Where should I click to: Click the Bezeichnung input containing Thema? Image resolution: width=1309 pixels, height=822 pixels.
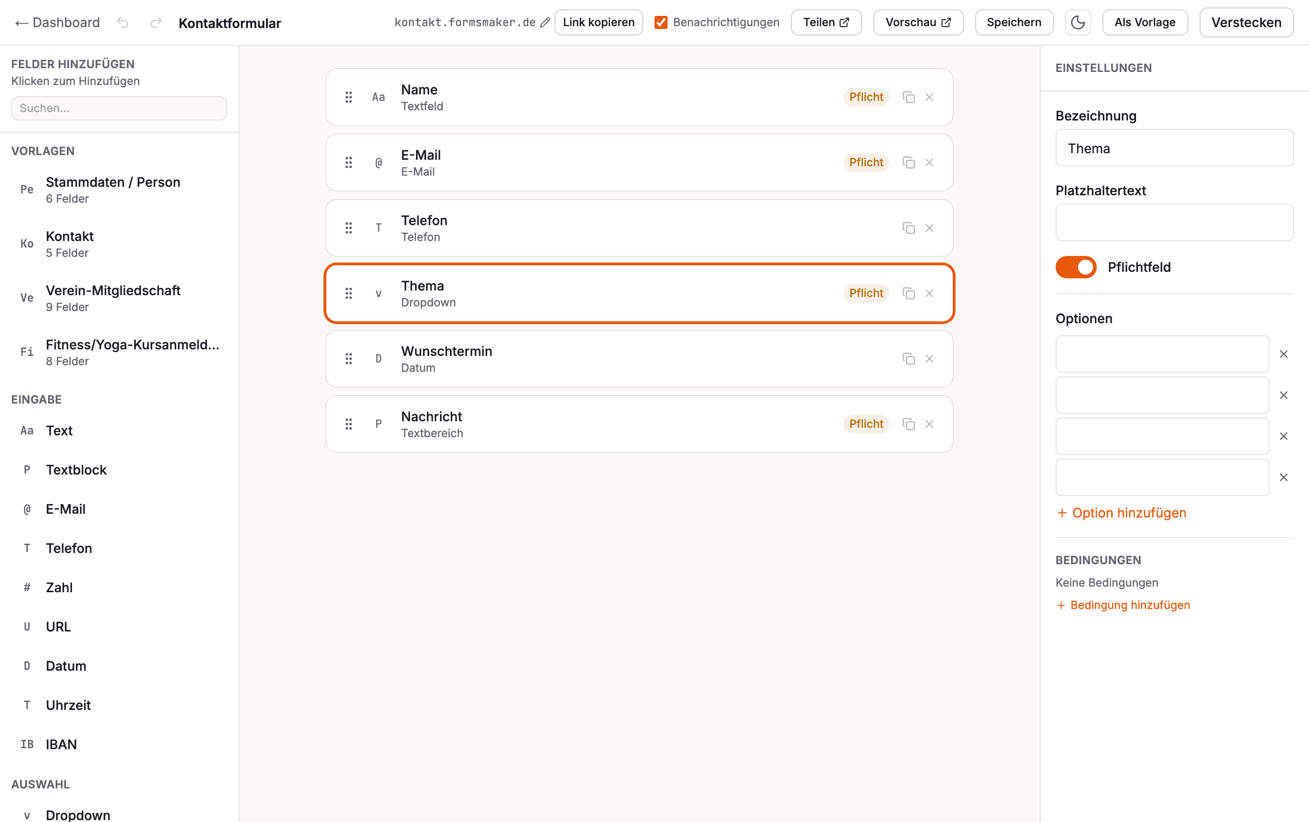[1174, 148]
